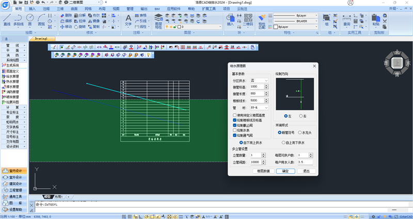This screenshot has height=219, width=413.
Task: Toggle the 绘制水表 checkbox
Action: [x=235, y=130]
